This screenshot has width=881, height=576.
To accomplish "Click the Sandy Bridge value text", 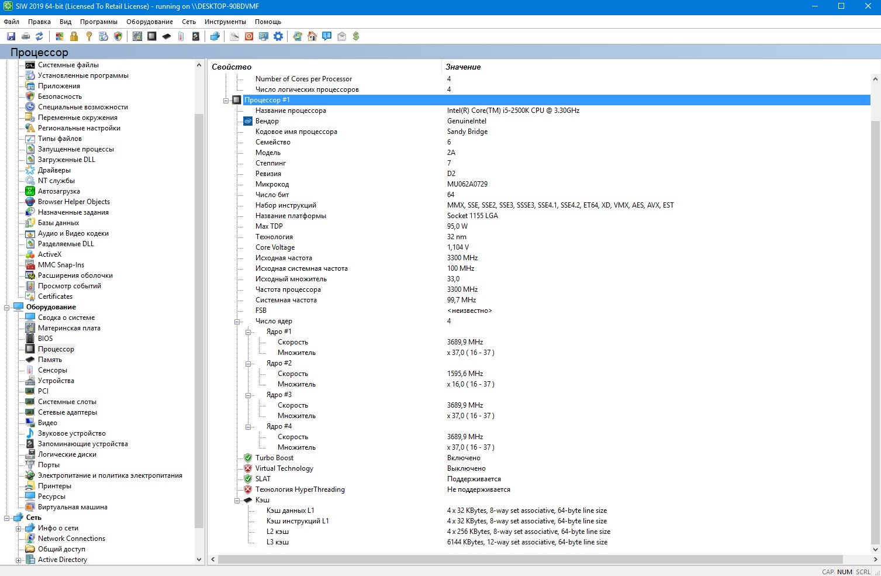I will click(467, 132).
